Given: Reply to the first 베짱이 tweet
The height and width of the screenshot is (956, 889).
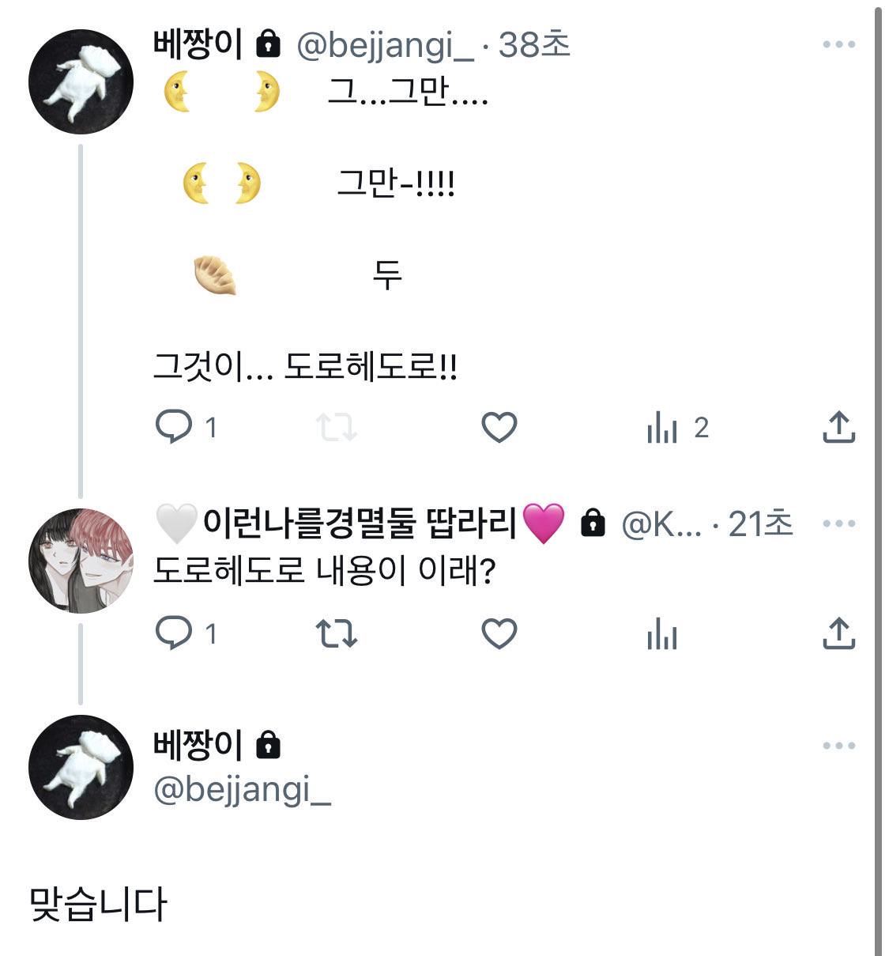Looking at the screenshot, I should [x=175, y=427].
